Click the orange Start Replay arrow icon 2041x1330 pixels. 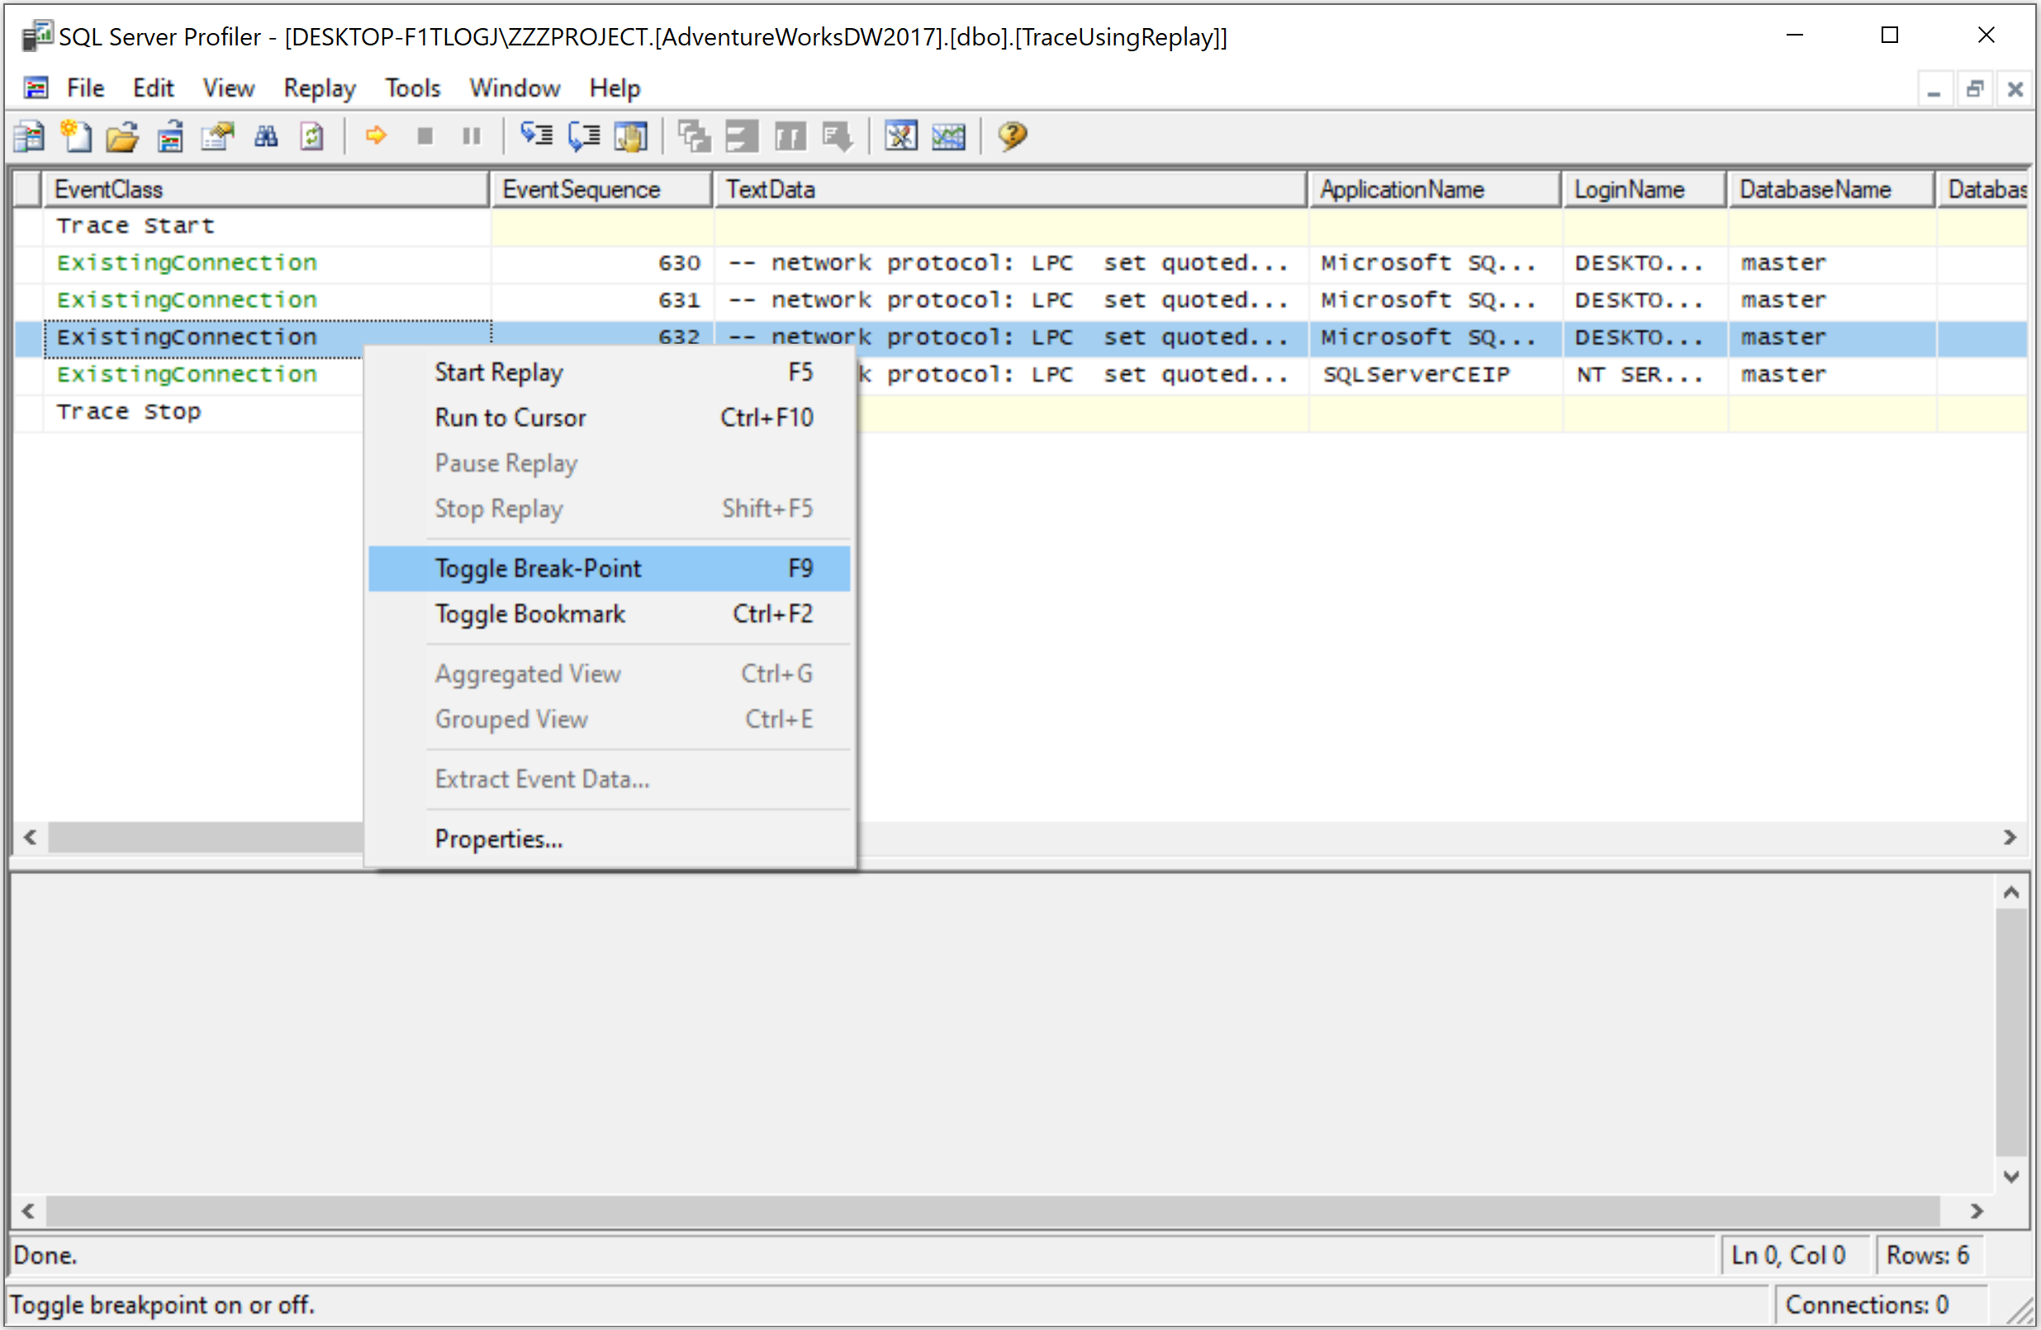click(x=376, y=135)
